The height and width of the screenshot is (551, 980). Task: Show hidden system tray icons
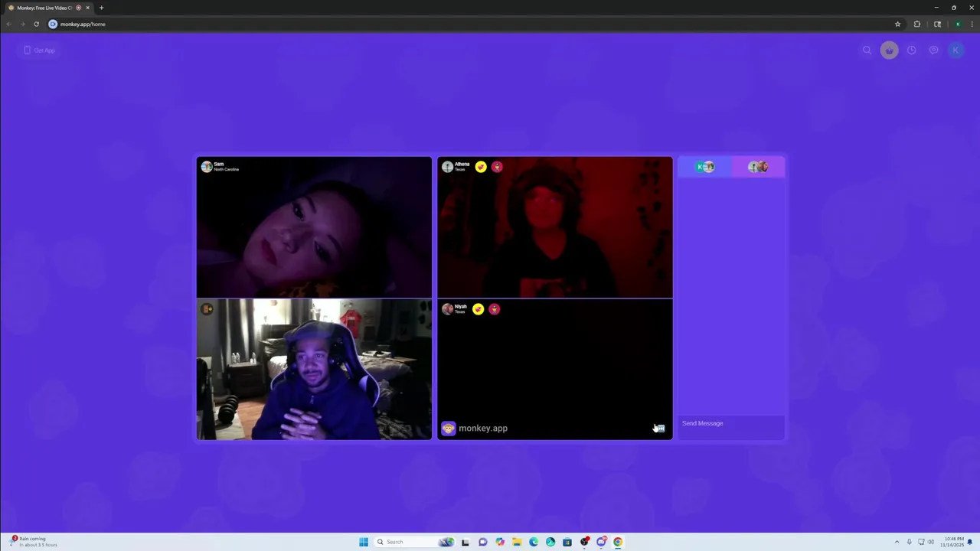[x=897, y=542]
